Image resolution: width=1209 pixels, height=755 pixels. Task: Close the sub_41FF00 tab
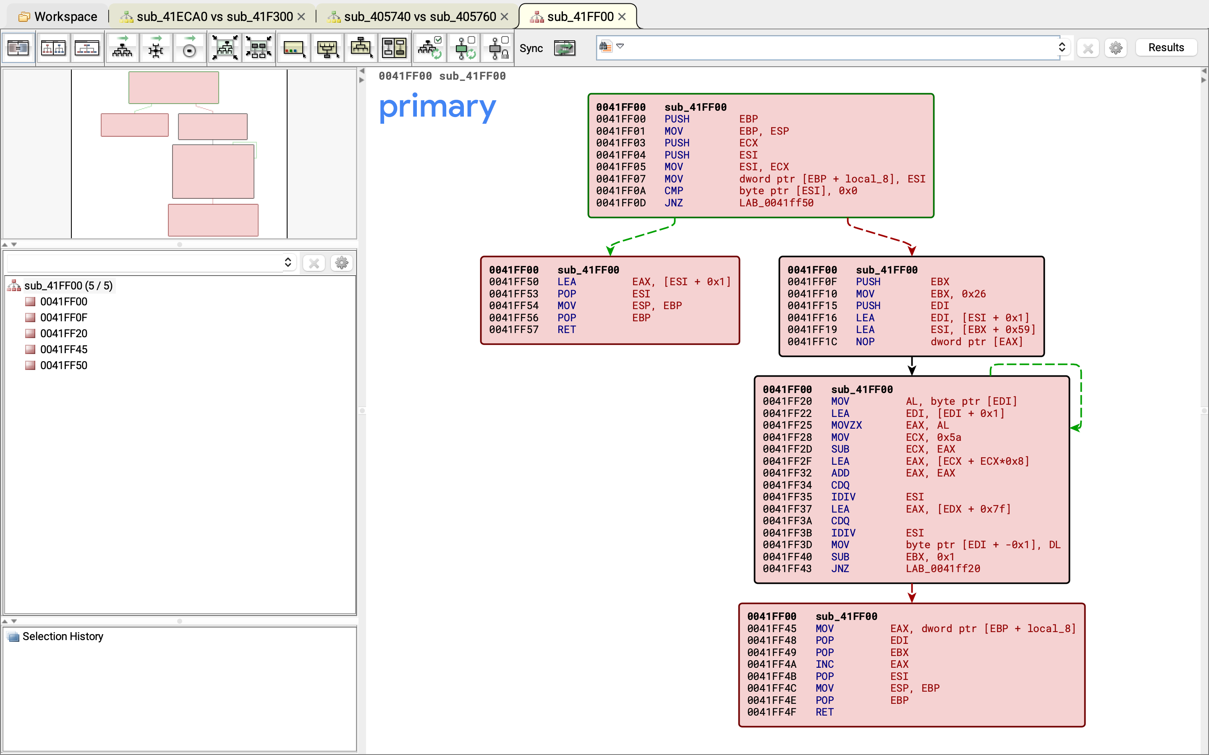[x=622, y=16]
